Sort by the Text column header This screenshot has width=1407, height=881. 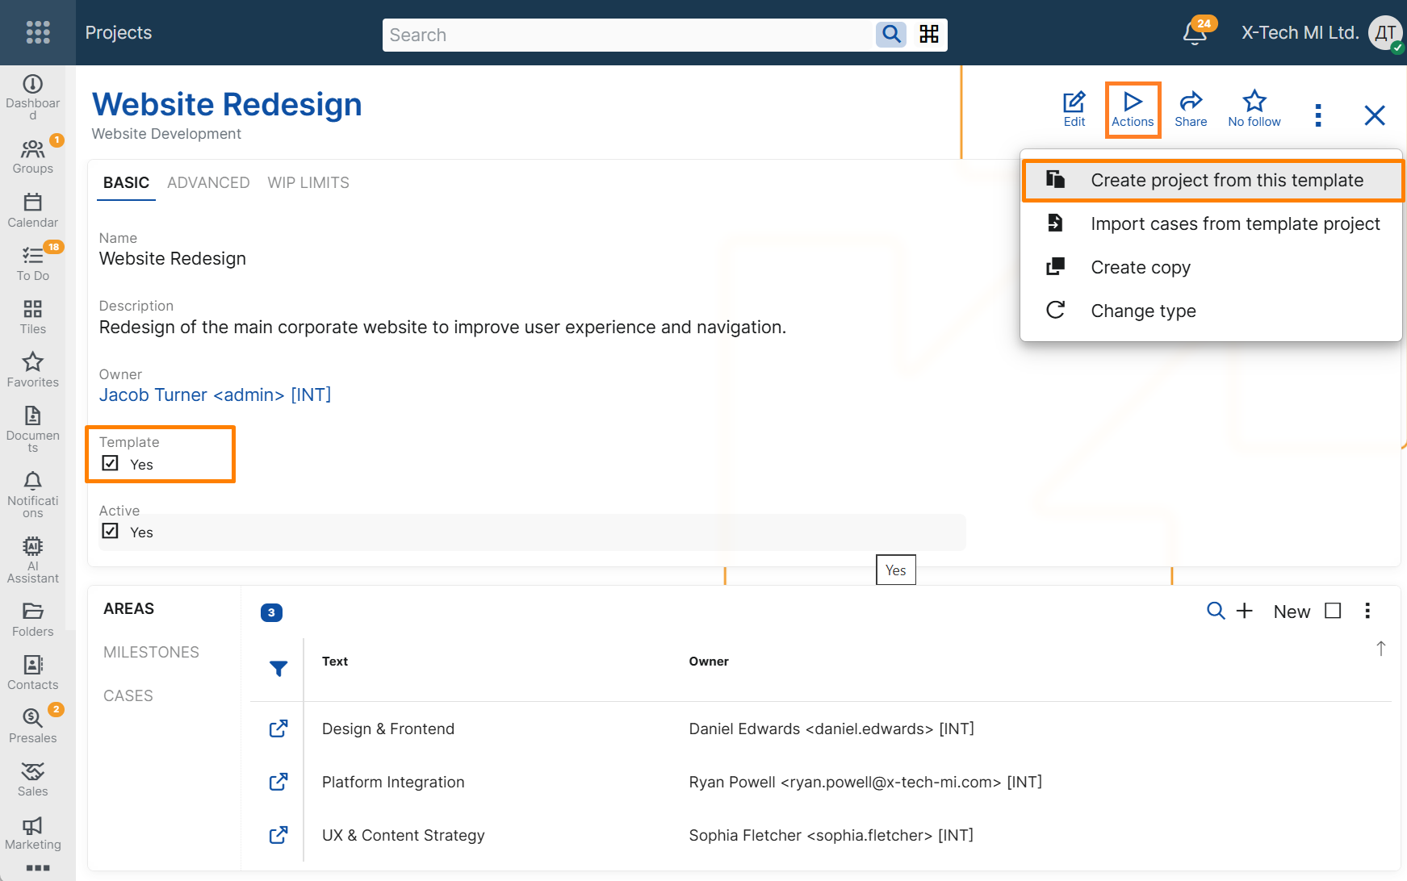335,662
